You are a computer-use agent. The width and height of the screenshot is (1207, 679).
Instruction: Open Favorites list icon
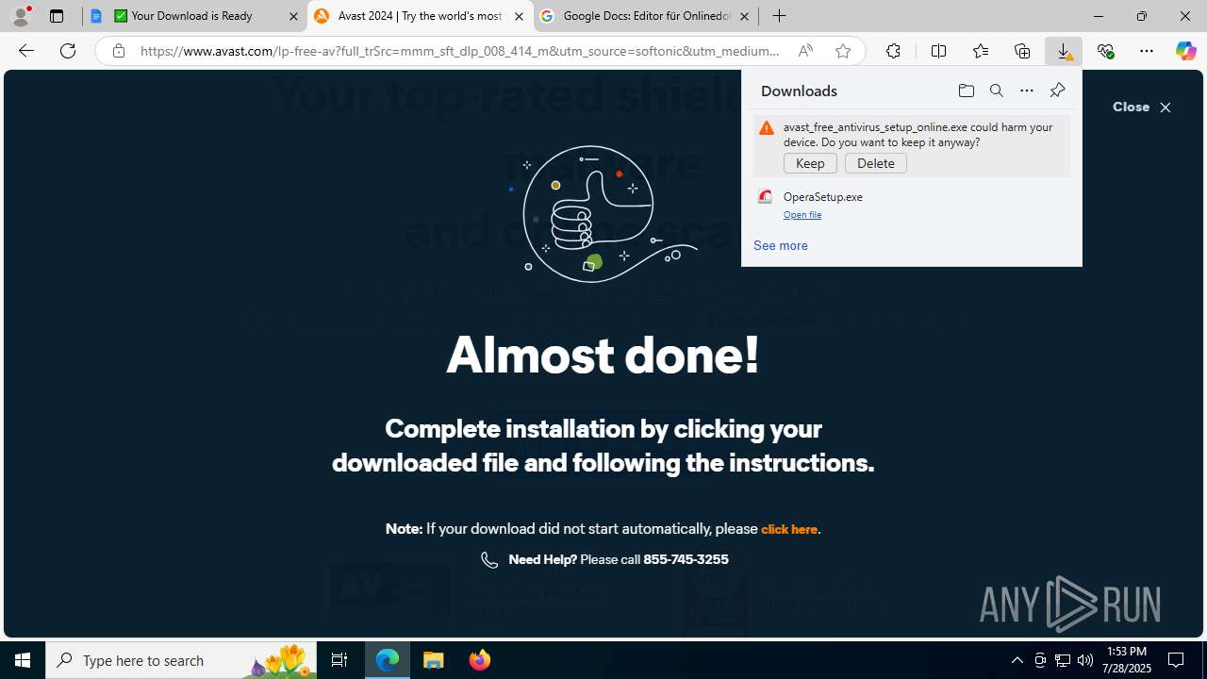pos(980,51)
